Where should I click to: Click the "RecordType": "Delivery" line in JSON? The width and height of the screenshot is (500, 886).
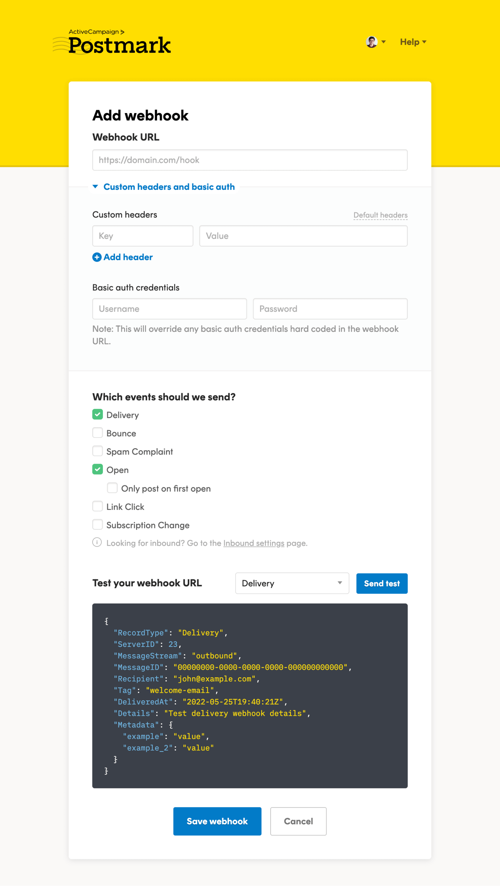point(171,633)
